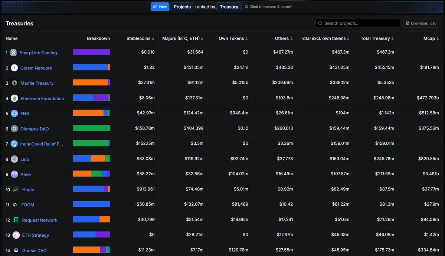Click the Request Network logo icon

coord(16,220)
